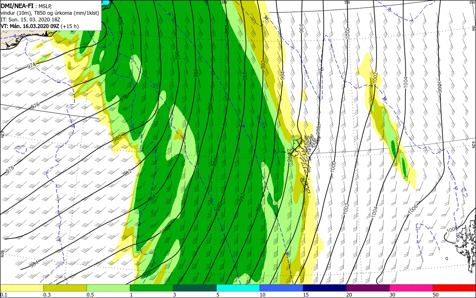Pick the blue 10–15 legend swatch
Screen dimensions: 476x298
(x=281, y=288)
